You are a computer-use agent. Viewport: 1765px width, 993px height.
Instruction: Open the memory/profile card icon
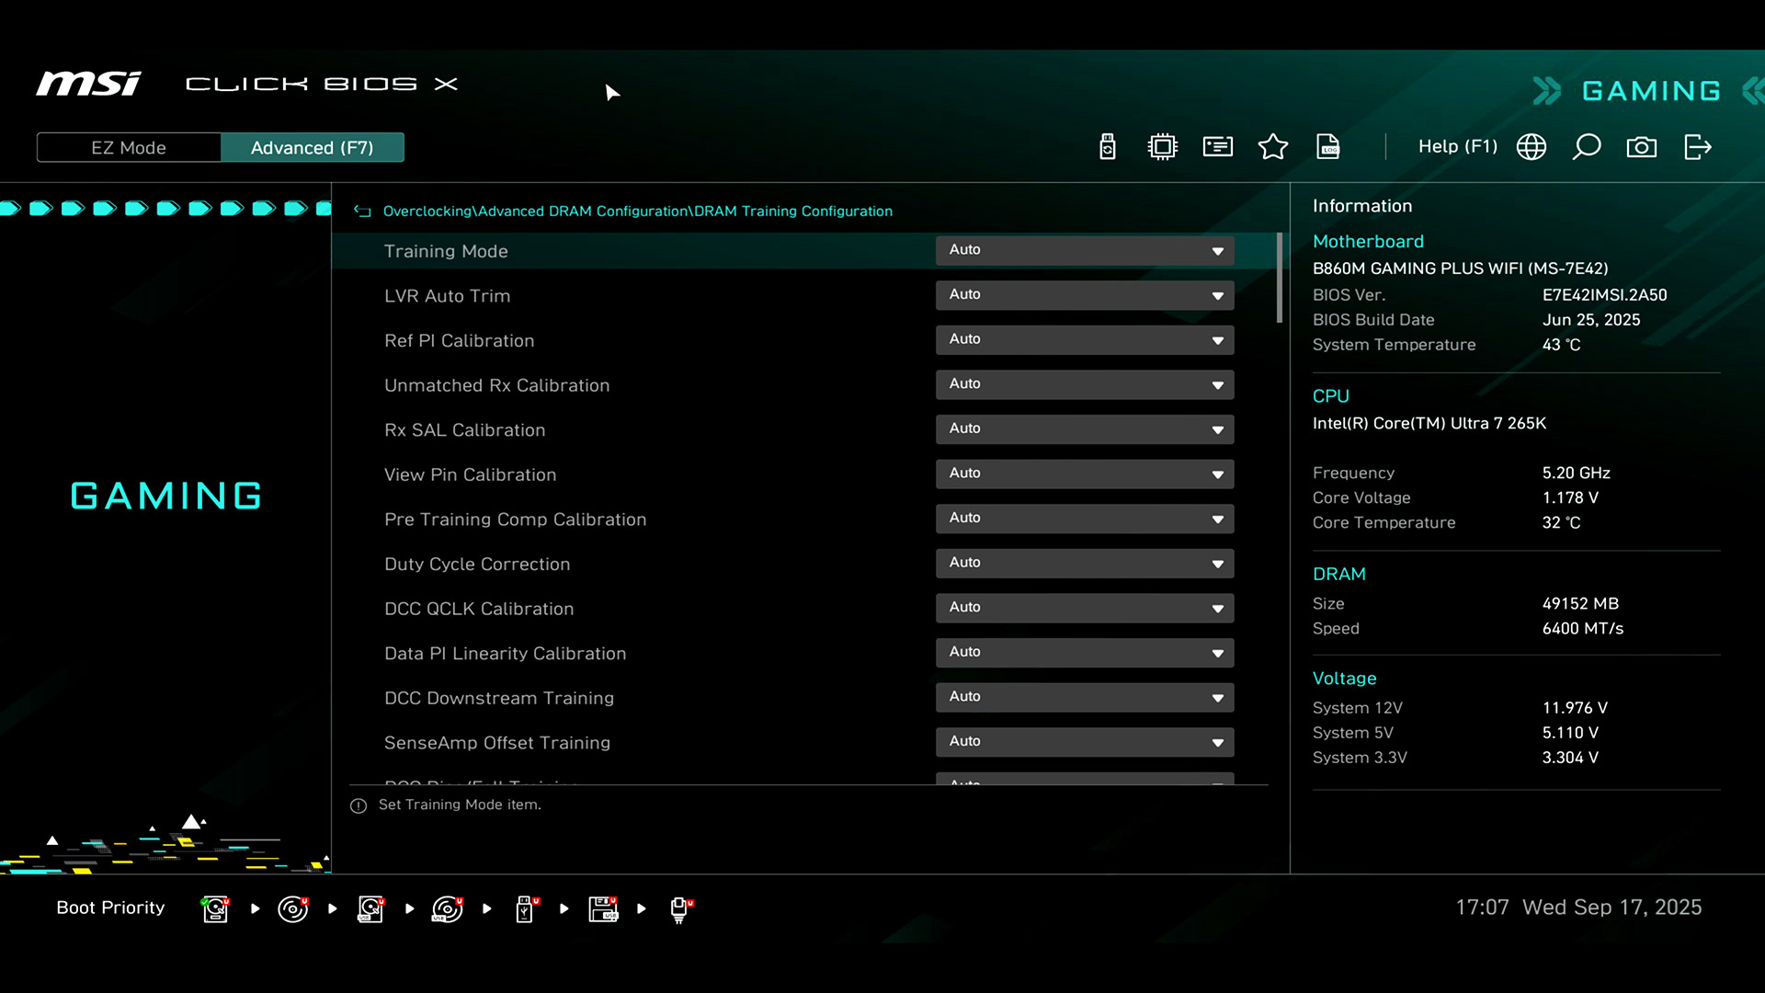pos(1217,147)
